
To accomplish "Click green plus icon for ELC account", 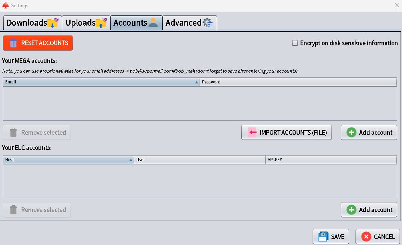I will pos(351,210).
